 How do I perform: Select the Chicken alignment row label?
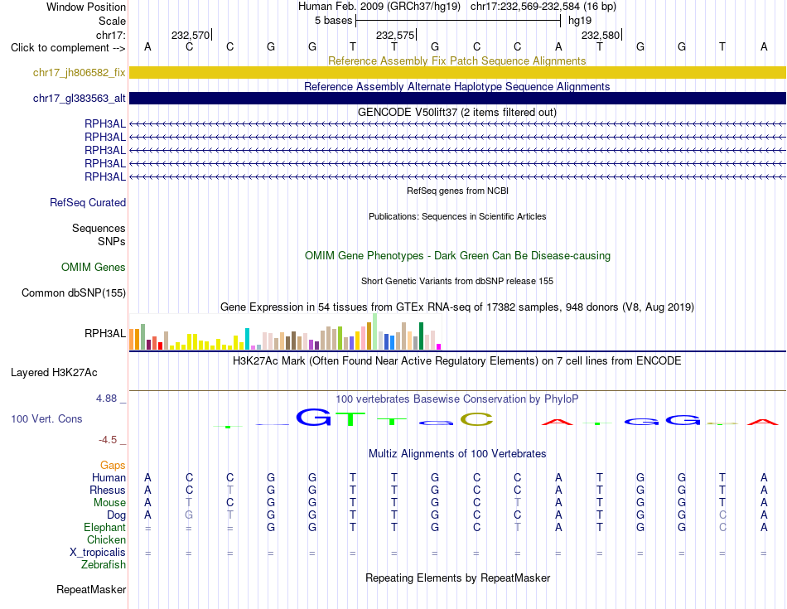[106, 539]
